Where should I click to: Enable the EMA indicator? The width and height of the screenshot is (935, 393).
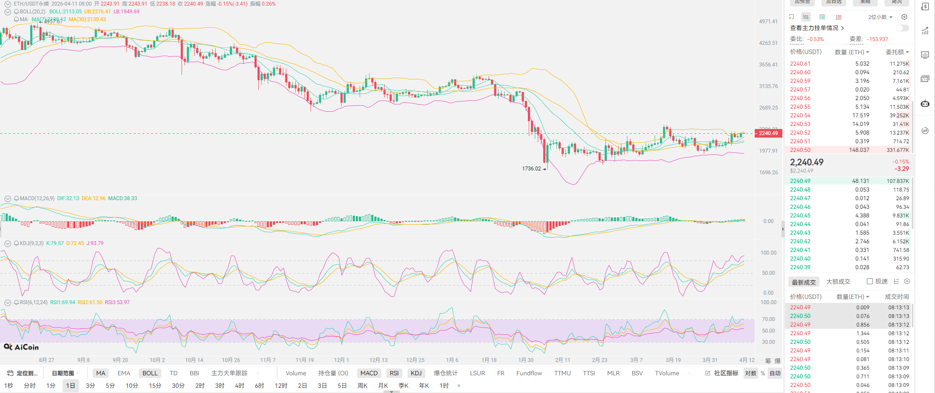pyautogui.click(x=124, y=373)
